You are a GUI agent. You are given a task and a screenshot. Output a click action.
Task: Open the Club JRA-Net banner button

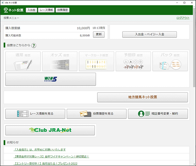(50, 130)
